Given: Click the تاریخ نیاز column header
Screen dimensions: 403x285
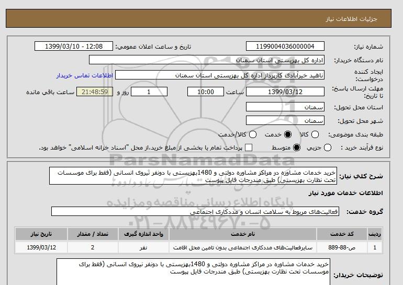Looking at the screenshot, I should [41, 234].
